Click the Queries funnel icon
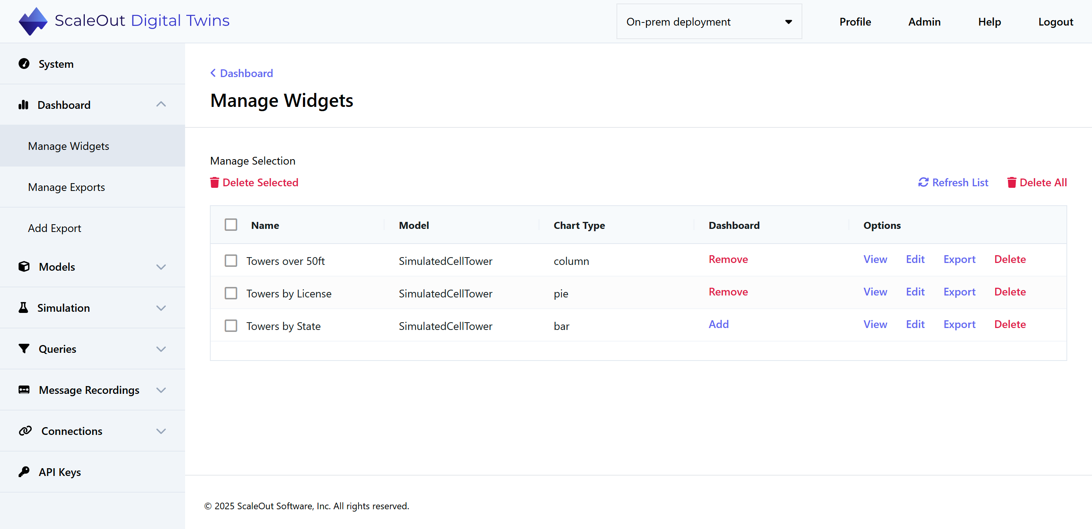This screenshot has width=1092, height=529. [x=24, y=349]
